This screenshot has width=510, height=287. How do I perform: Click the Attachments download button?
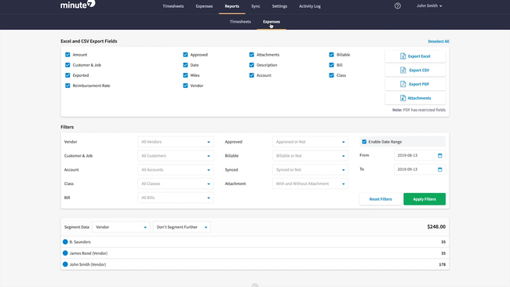(x=415, y=98)
